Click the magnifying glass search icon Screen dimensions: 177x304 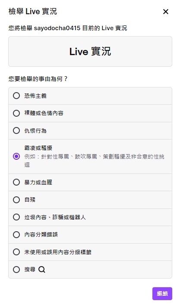[x=41, y=270]
